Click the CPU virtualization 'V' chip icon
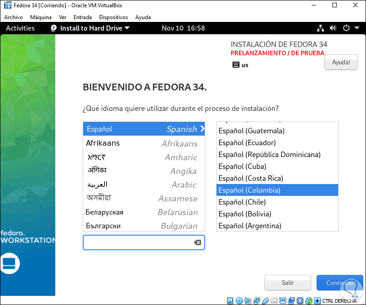The width and height of the screenshot is (366, 305). pyautogui.click(x=300, y=300)
